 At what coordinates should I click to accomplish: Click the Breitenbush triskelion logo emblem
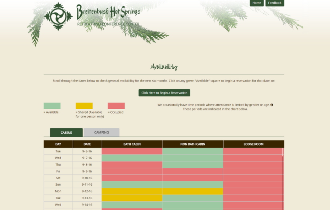[x=58, y=16]
